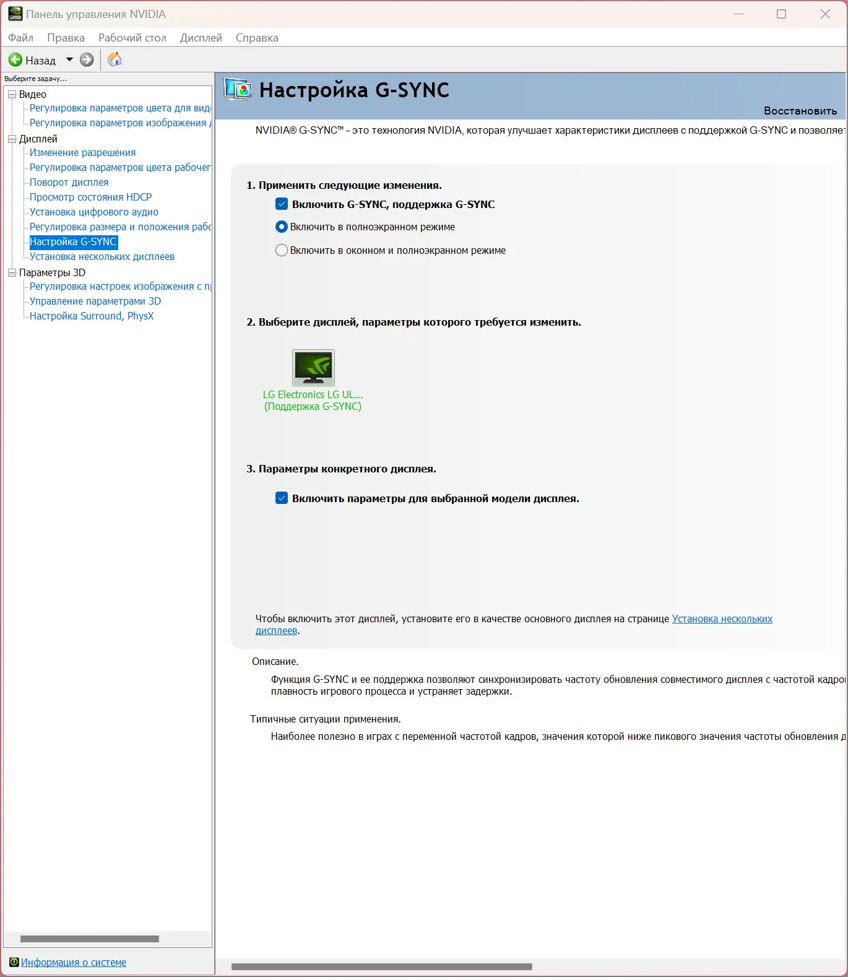Toggle display-specific settings checkbox

coord(282,498)
